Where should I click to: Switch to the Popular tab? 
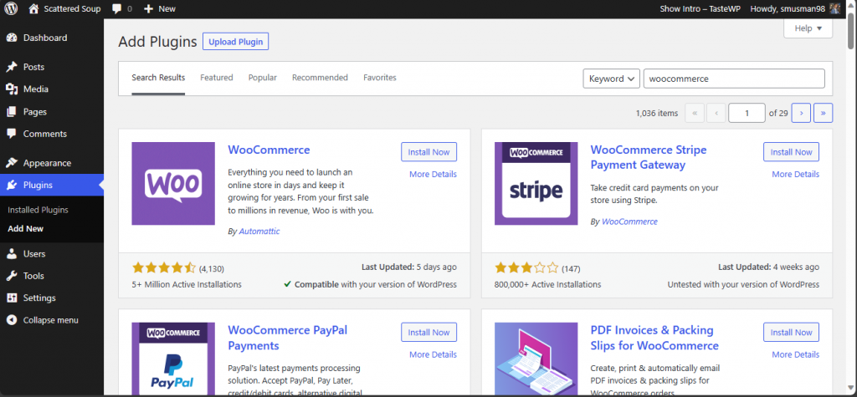(262, 78)
